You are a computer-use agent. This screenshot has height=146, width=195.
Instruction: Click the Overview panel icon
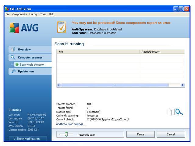tap(13, 49)
